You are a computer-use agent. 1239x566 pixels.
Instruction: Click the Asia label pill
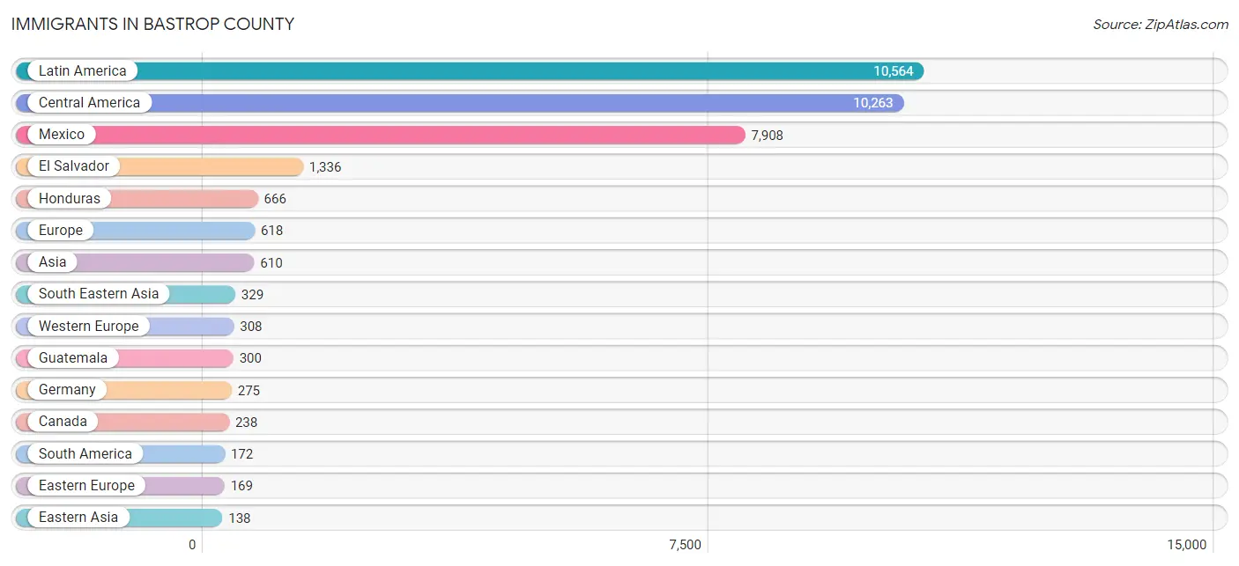(53, 262)
